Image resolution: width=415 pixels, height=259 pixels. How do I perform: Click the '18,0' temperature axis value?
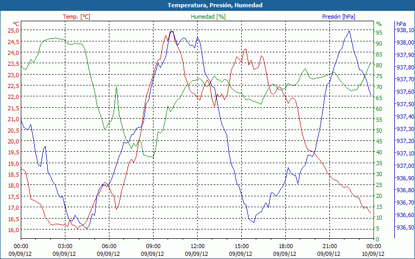point(13,185)
